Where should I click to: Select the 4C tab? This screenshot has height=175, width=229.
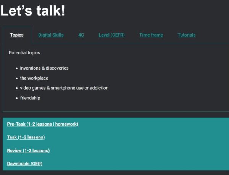point(81,35)
